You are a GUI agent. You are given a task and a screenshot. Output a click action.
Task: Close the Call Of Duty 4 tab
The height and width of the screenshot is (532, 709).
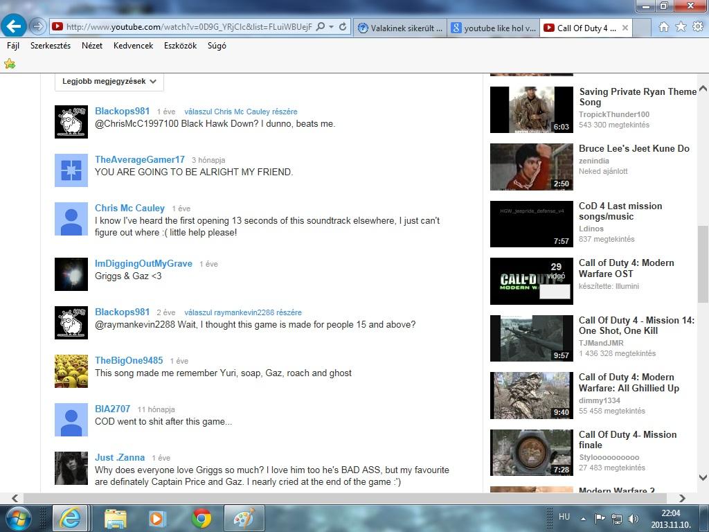tap(625, 28)
